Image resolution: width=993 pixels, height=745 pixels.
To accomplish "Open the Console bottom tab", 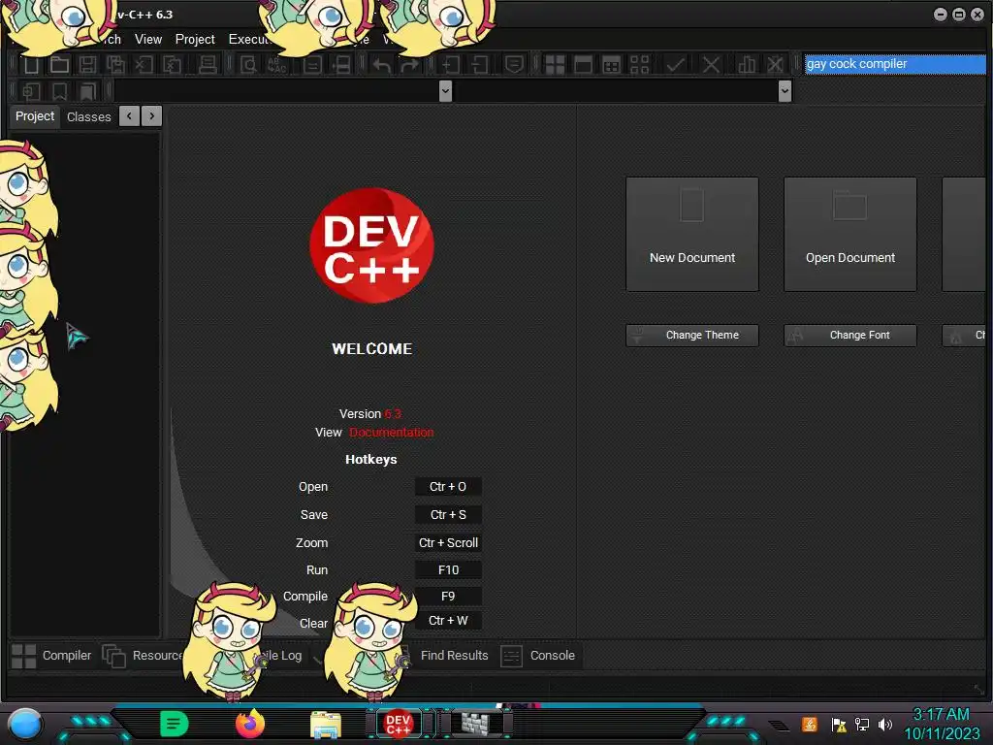I will coord(538,656).
